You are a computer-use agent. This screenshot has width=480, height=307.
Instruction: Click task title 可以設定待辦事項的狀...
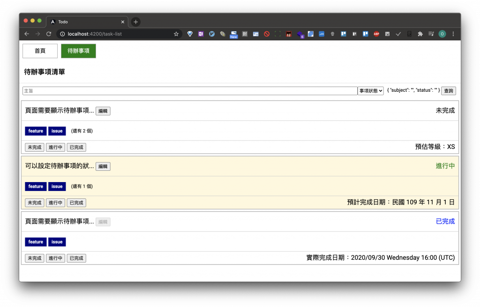click(x=60, y=166)
